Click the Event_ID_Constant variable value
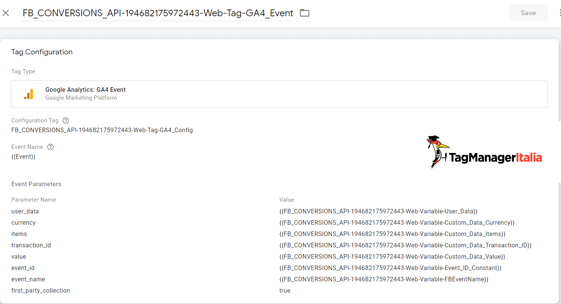This screenshot has width=561, height=304. pyautogui.click(x=391, y=268)
